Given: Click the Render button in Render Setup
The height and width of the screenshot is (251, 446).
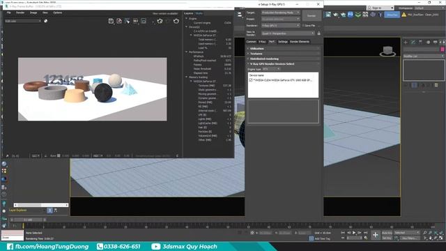Looking at the screenshot, I should pyautogui.click(x=312, y=15).
